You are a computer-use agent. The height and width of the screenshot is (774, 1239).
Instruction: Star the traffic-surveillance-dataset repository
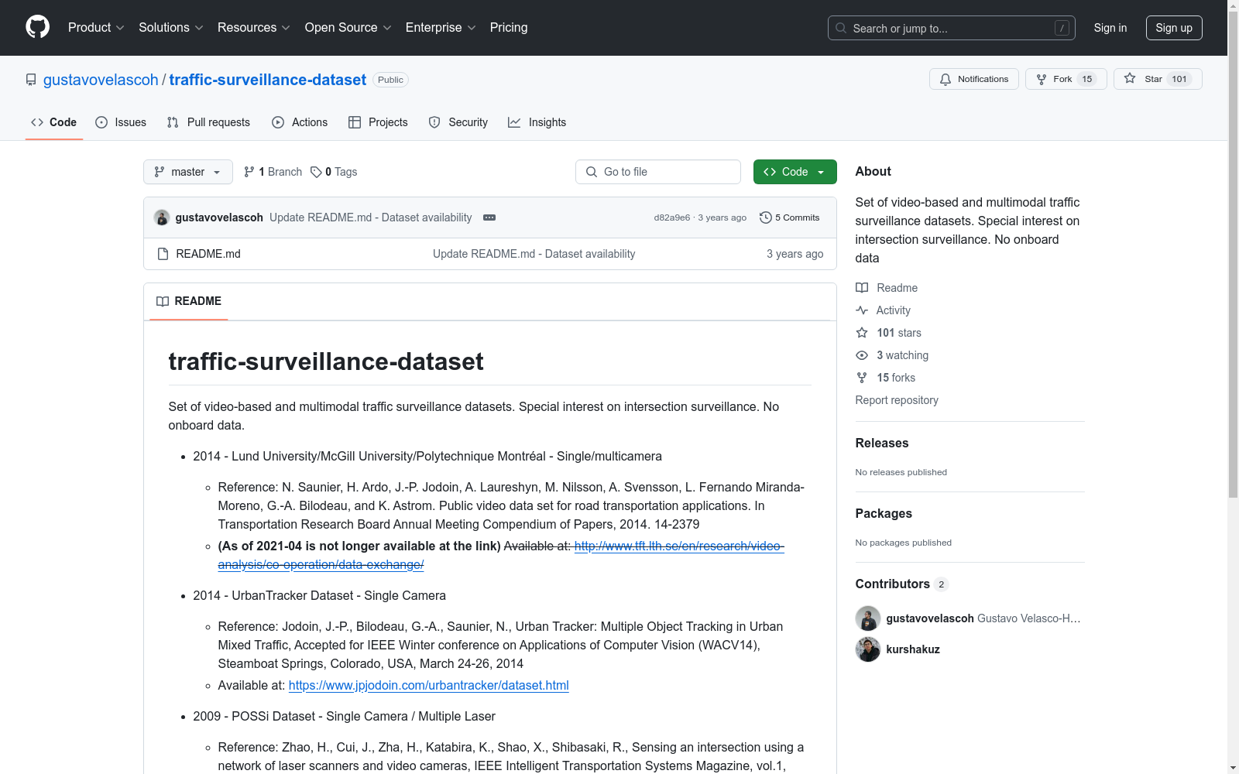click(1156, 78)
